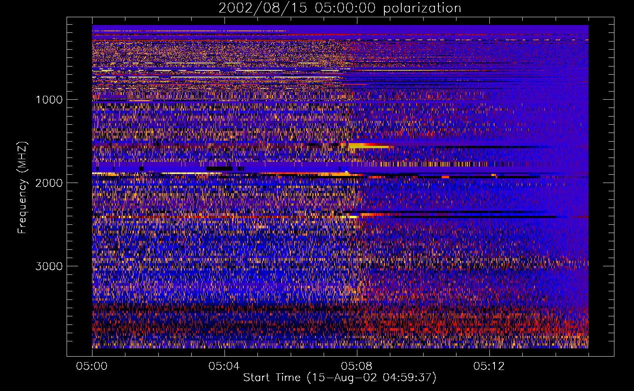Viewport: 634px width, 391px height.
Task: Click the 05:04 time tick label
Action: [224, 366]
